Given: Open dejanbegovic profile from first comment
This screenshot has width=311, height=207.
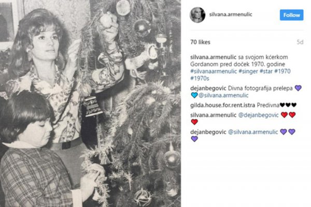Looking at the screenshot, I should pos(208,88).
